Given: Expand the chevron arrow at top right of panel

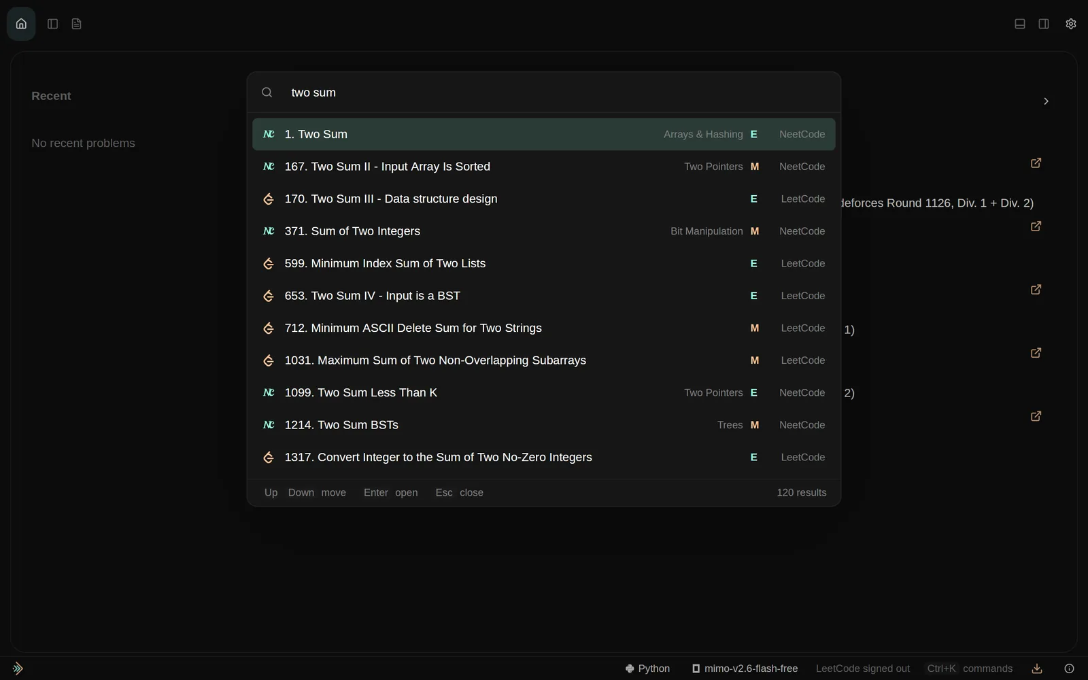Looking at the screenshot, I should (1046, 101).
